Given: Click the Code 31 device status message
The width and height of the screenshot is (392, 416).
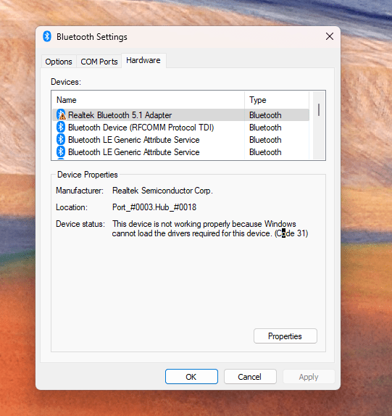Looking at the screenshot, I should click(210, 228).
